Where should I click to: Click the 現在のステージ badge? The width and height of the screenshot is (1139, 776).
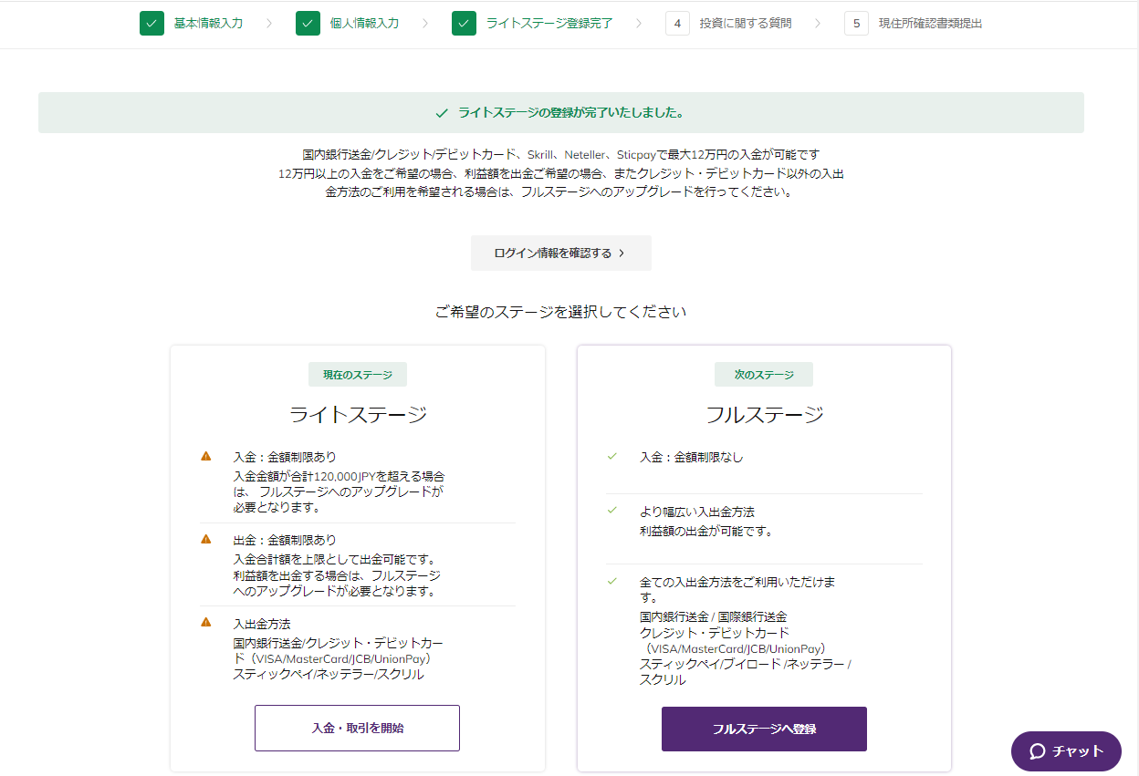(x=357, y=375)
